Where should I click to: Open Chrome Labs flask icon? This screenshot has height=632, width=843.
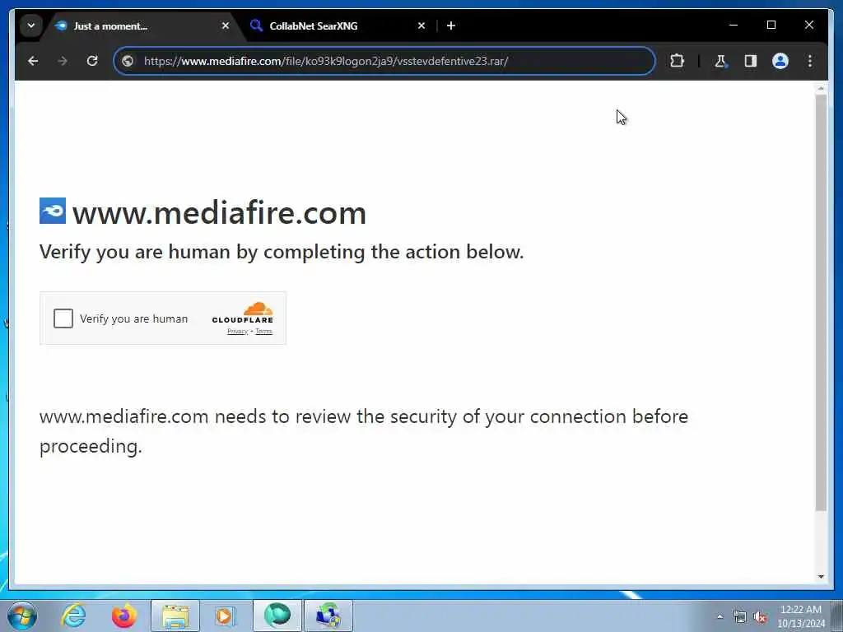pyautogui.click(x=720, y=61)
